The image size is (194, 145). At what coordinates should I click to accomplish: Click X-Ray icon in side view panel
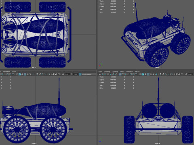177,74
